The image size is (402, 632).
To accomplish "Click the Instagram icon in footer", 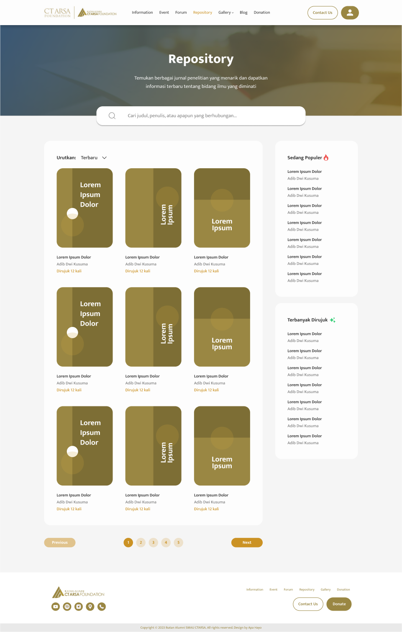I will coord(79,606).
